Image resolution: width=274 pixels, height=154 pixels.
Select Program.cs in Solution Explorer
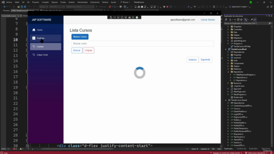[x=238, y=44]
